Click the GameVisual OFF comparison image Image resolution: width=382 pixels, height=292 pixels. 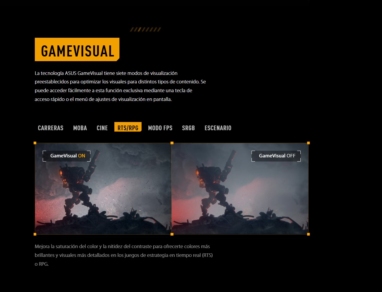pos(240,188)
